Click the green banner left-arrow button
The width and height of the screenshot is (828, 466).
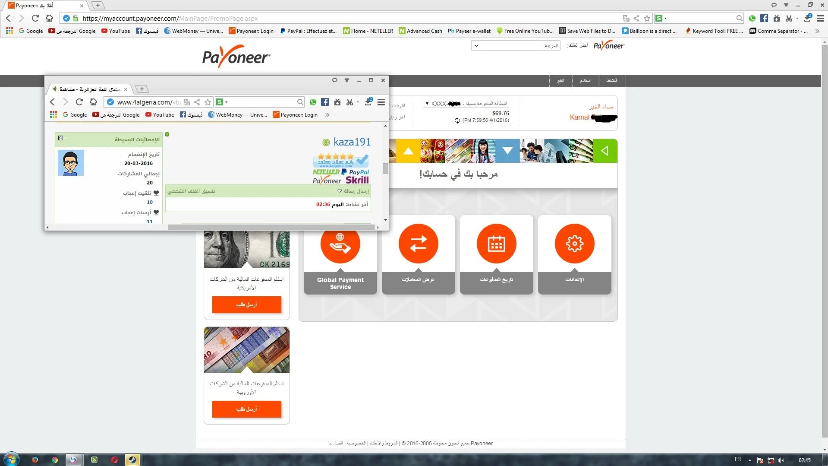coord(605,151)
